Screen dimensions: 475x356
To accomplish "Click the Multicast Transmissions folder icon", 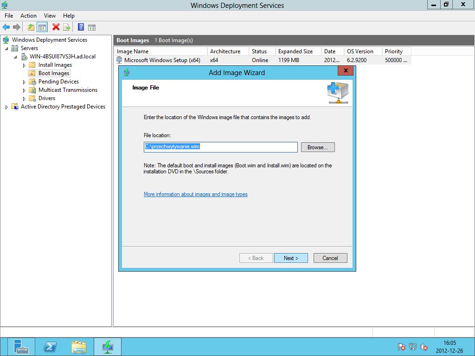I will [32, 90].
